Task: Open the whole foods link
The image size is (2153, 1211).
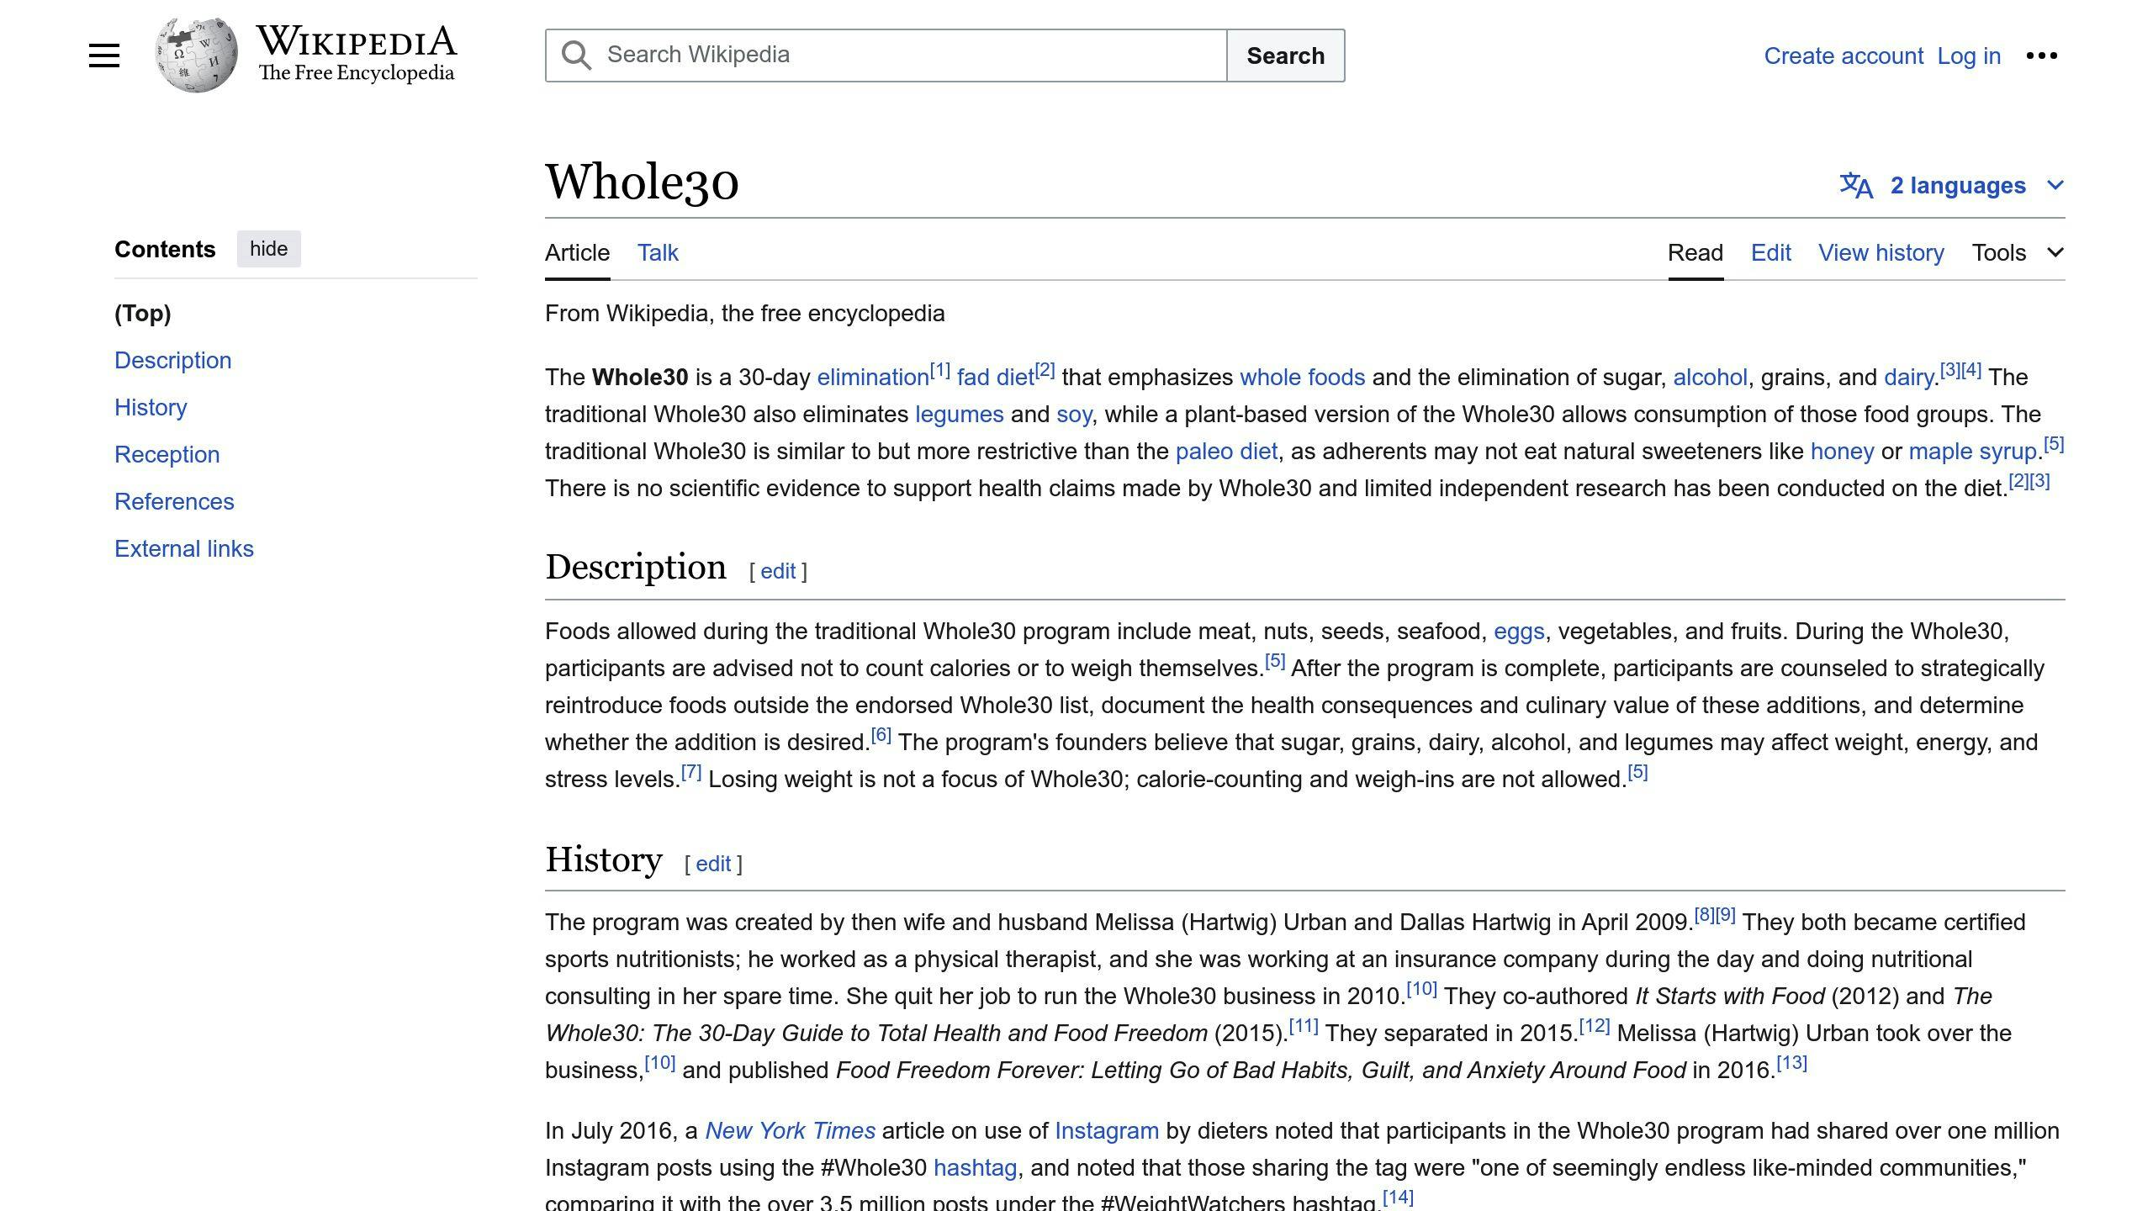Action: point(1302,378)
